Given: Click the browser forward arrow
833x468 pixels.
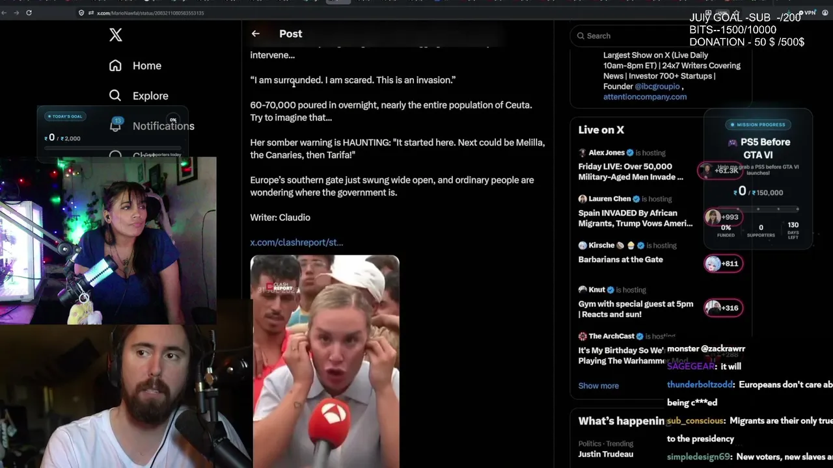Looking at the screenshot, I should 17,12.
